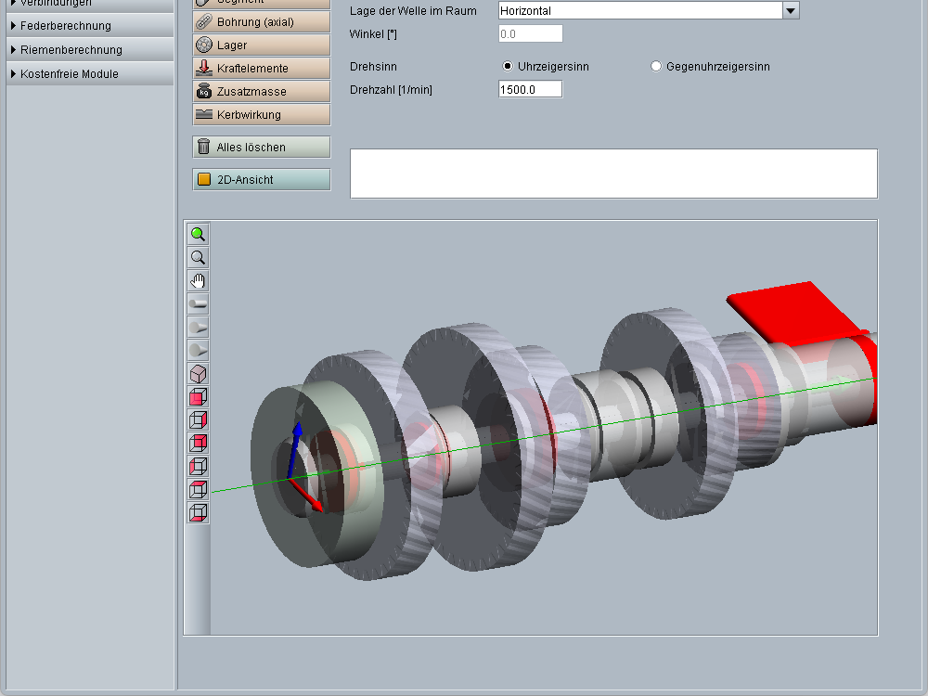Choose Gegenuhrzeigersinn rotation direction

pyautogui.click(x=656, y=67)
